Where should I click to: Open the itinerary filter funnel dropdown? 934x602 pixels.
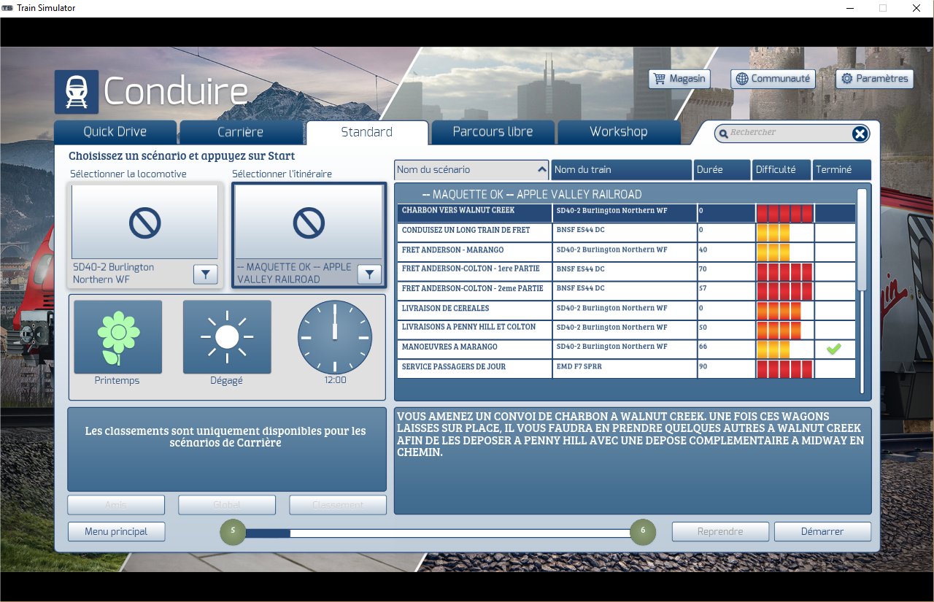(369, 274)
